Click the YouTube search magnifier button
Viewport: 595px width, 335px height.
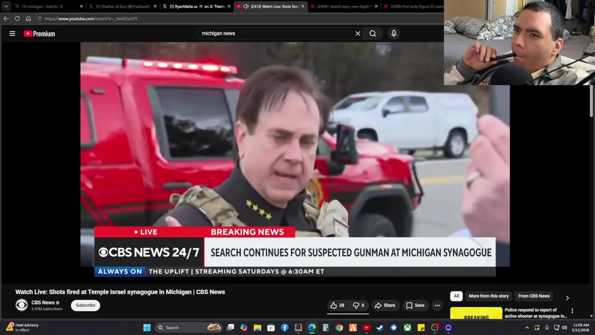click(x=373, y=33)
